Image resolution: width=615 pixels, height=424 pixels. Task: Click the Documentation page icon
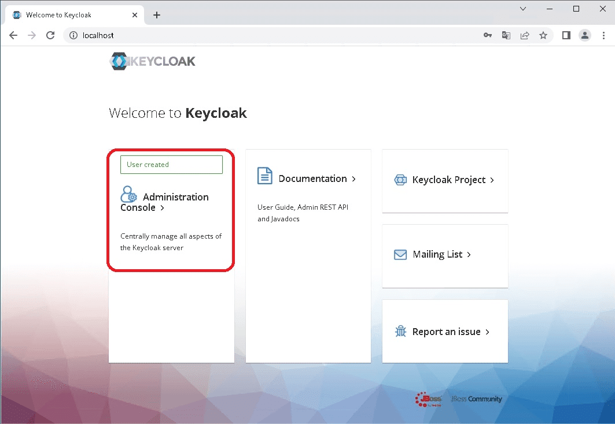click(x=265, y=176)
